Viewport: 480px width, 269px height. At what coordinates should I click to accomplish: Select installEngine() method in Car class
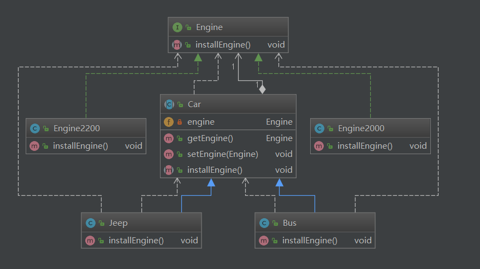215,169
